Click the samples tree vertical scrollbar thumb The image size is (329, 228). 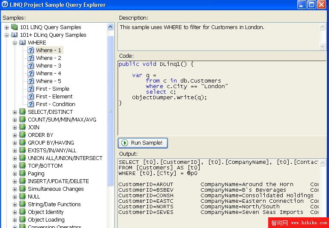coord(111,111)
